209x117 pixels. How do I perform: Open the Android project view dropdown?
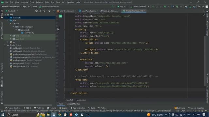[x=12, y=11]
